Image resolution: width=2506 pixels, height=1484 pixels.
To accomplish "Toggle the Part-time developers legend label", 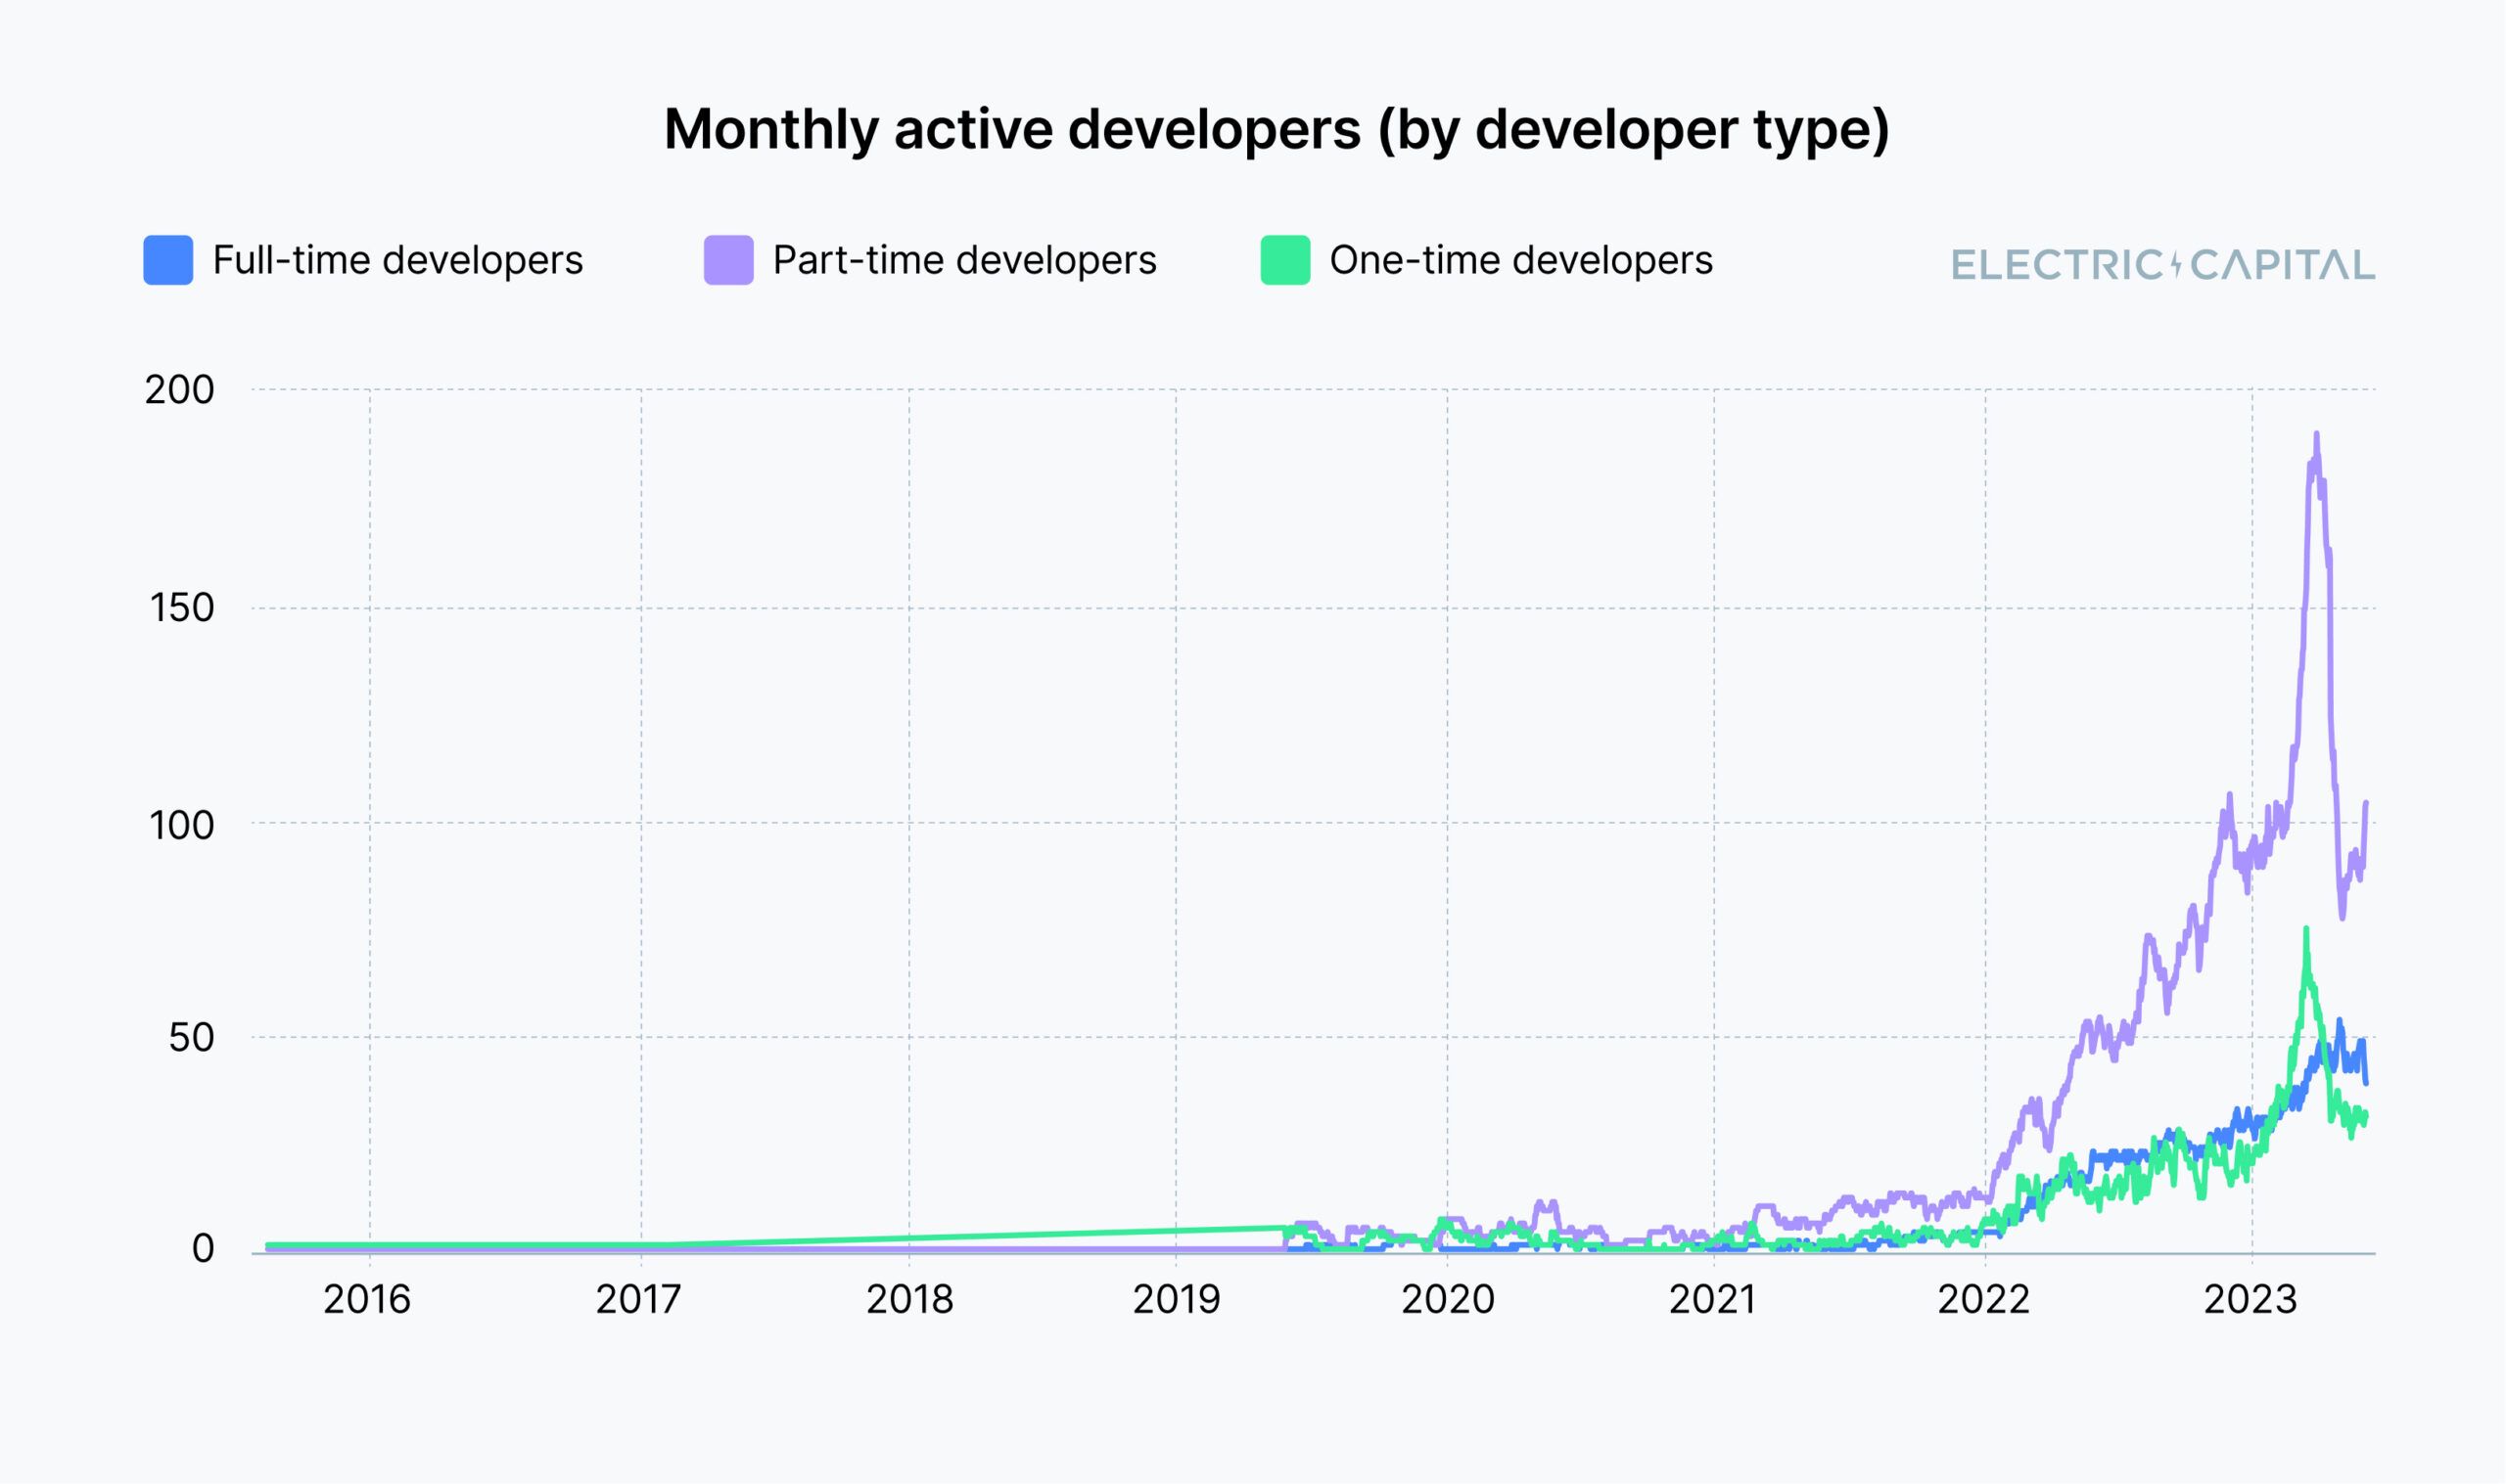I will click(964, 261).
